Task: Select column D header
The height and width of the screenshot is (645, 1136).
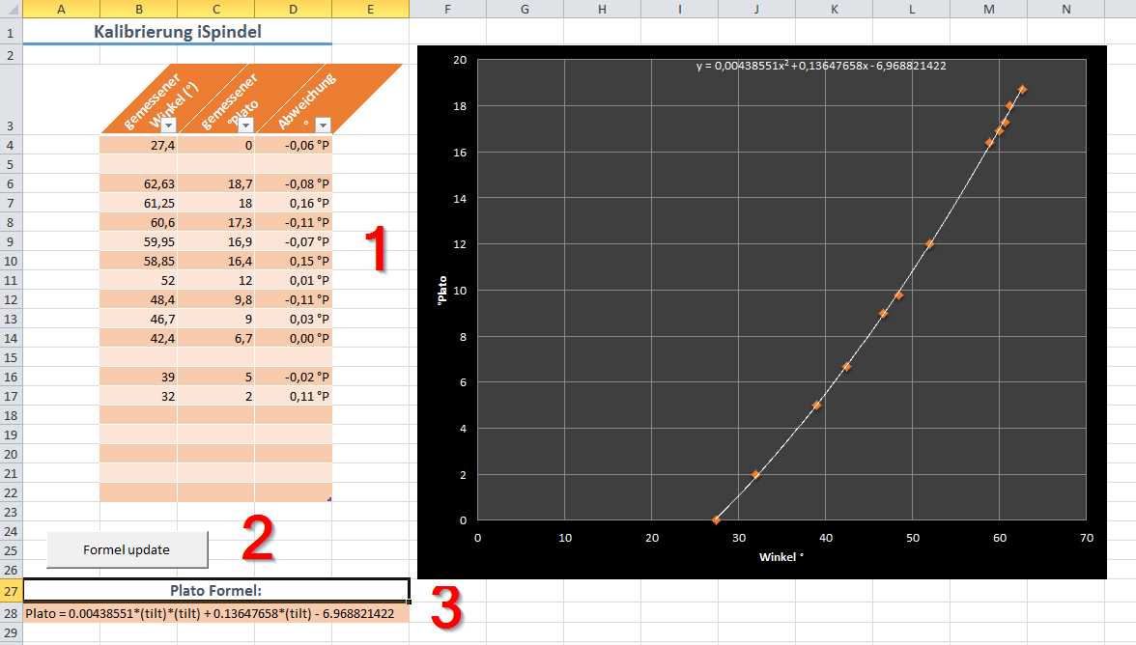Action: click(293, 9)
